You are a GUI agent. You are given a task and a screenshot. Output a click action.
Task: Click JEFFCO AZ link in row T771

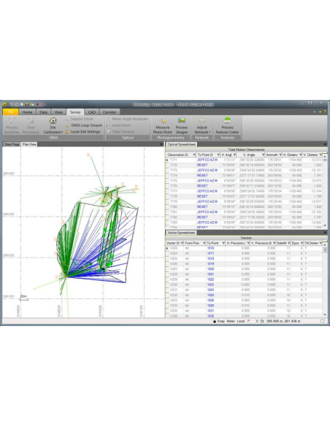(207, 160)
